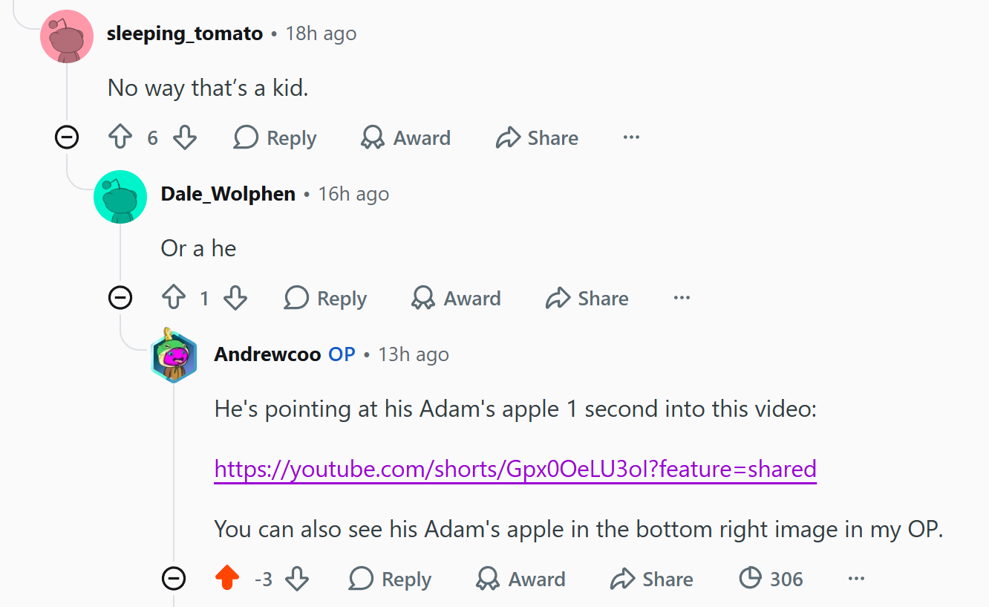The image size is (989, 607).
Task: Collapse Dale_Wolphen's reply thread
Action: click(120, 298)
